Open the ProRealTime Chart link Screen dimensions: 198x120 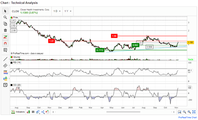point(187,118)
